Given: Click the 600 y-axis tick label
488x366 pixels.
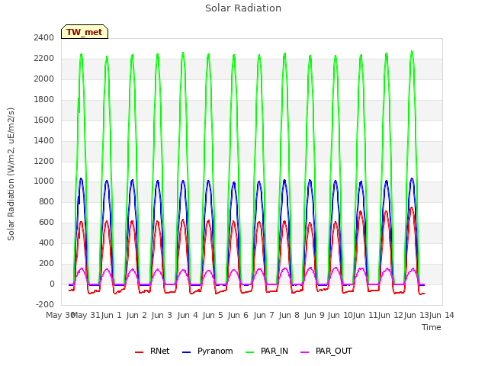Looking at the screenshot, I should tap(47, 223).
